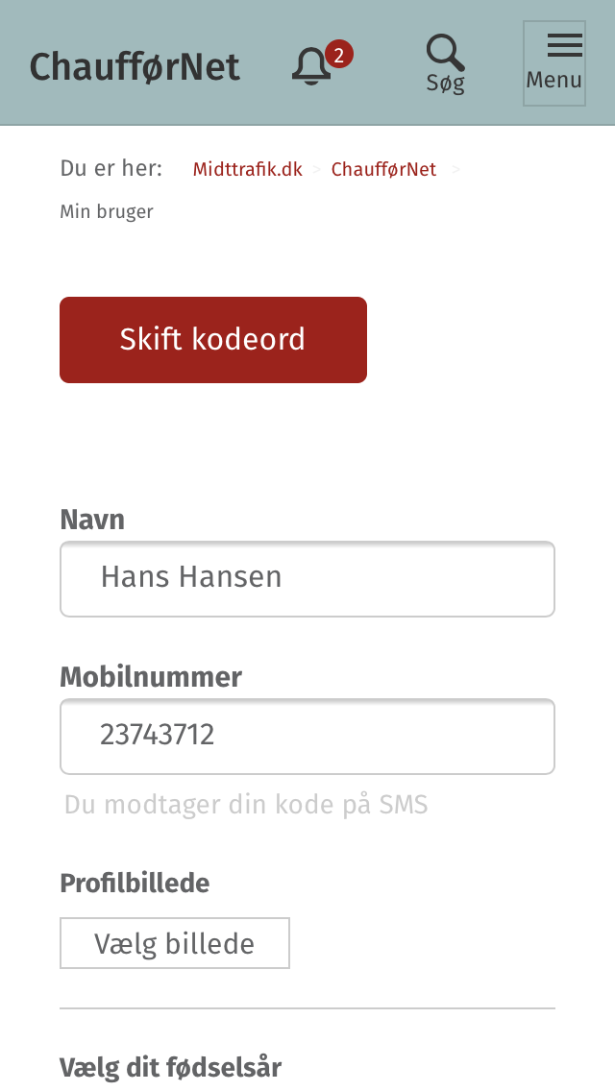Click the Du er her breadcrumb prefix

[x=111, y=169]
